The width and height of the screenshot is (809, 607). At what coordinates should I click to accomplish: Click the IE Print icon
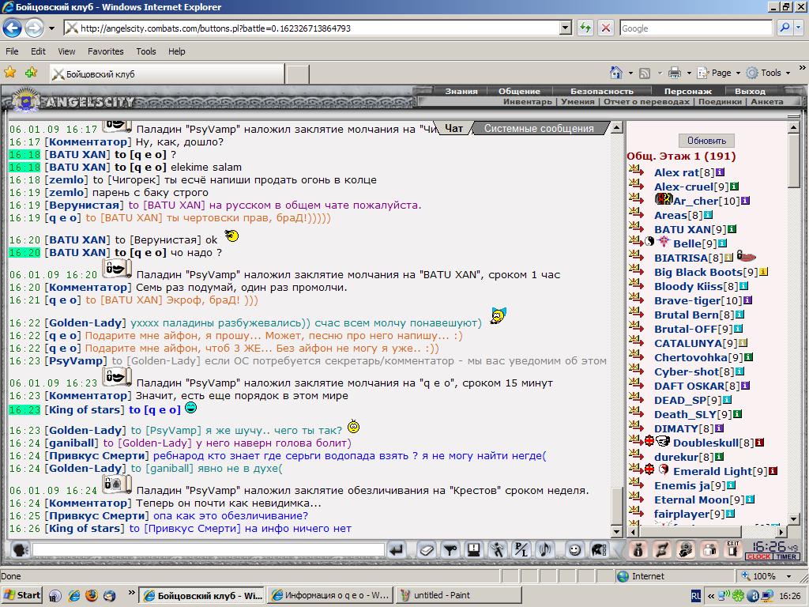675,73
